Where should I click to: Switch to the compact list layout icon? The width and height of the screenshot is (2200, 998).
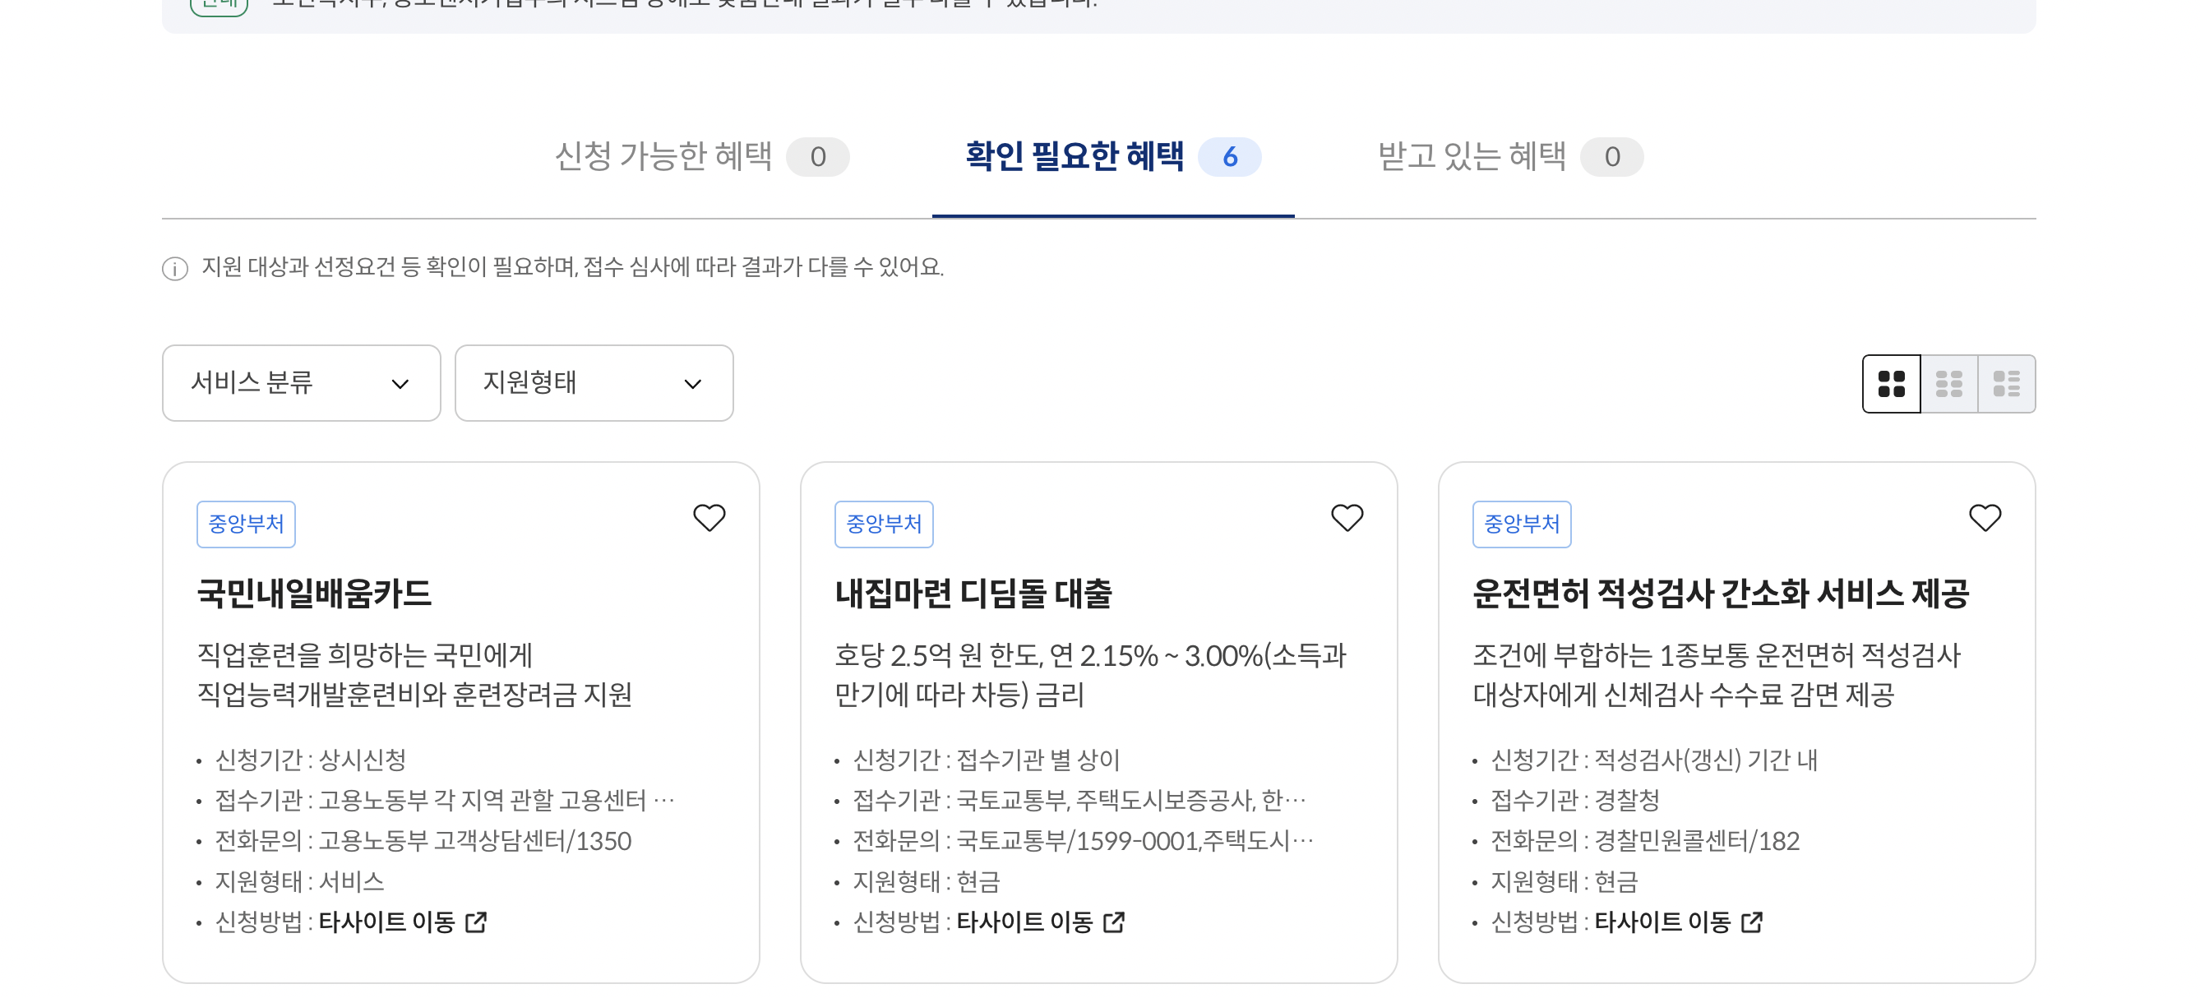click(x=1950, y=383)
